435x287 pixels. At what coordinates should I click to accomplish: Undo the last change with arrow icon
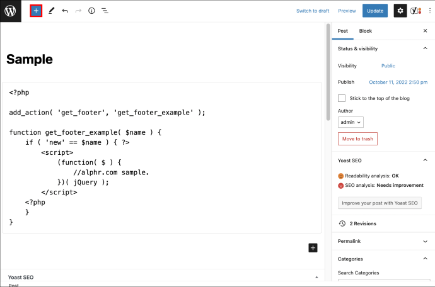pyautogui.click(x=65, y=11)
